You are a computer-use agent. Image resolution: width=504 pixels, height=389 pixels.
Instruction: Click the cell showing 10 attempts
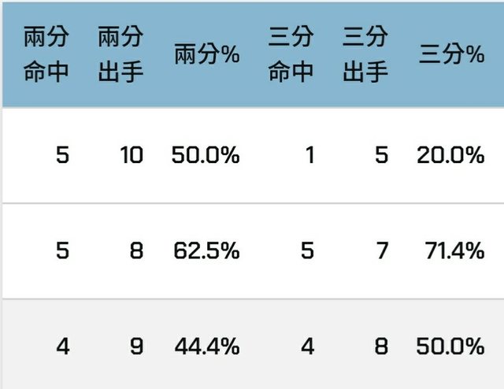(x=132, y=155)
